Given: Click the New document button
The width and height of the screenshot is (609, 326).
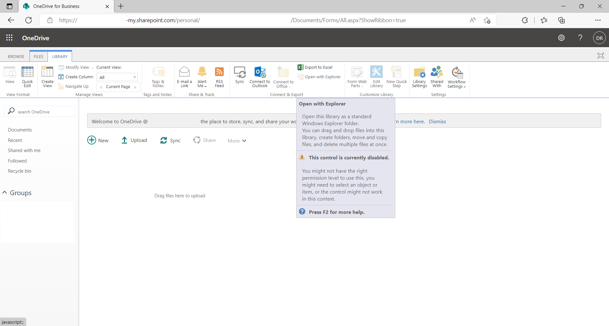Looking at the screenshot, I should (98, 140).
